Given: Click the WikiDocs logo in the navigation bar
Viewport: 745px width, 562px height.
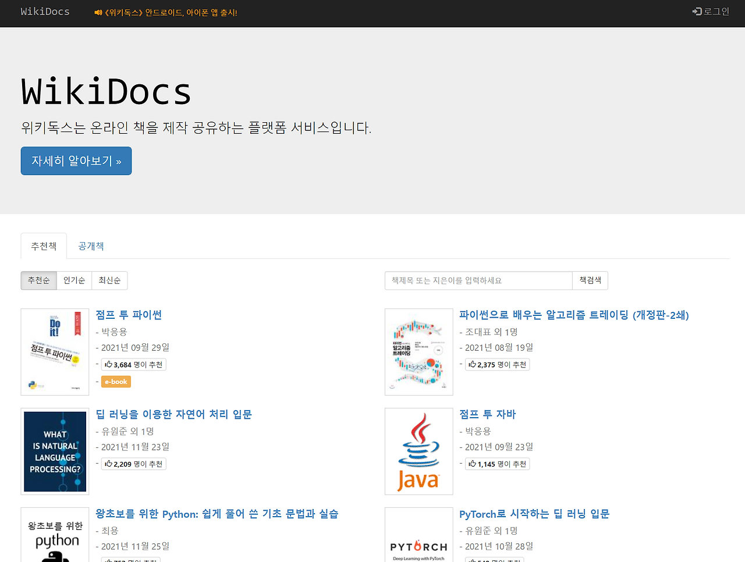Looking at the screenshot, I should [x=45, y=11].
